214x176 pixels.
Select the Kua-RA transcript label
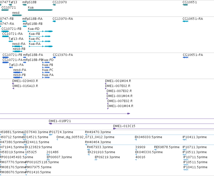(35, 44)
